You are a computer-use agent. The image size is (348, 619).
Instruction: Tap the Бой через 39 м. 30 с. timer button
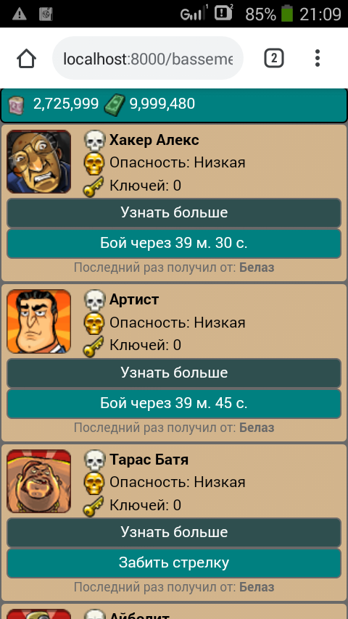coord(174,244)
